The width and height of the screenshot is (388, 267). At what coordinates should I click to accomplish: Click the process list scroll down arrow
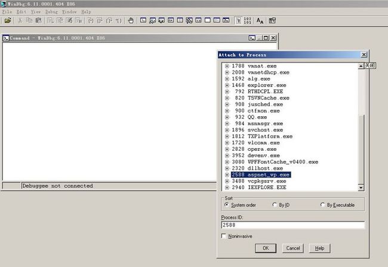(x=361, y=188)
